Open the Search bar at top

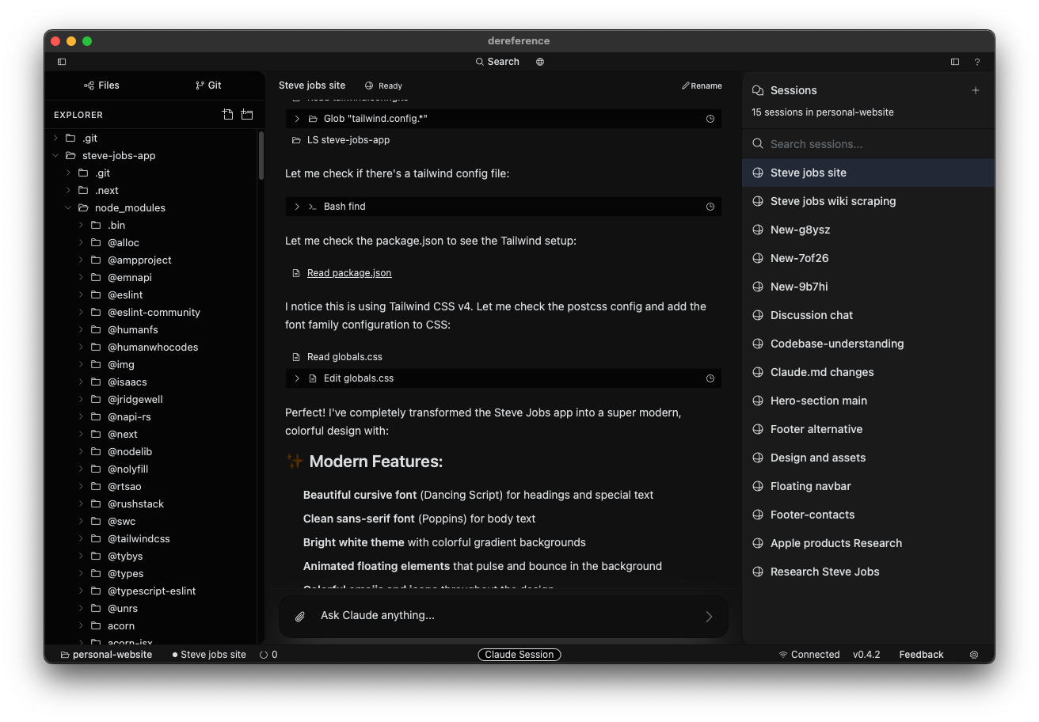(497, 62)
